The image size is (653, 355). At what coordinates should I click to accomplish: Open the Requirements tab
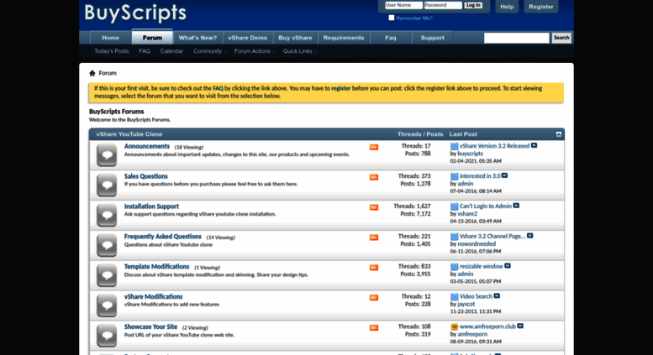(x=344, y=38)
